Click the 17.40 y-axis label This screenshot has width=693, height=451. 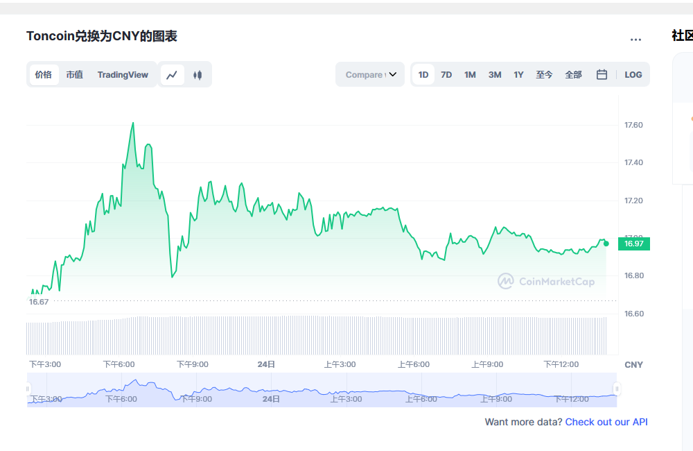[x=633, y=162]
